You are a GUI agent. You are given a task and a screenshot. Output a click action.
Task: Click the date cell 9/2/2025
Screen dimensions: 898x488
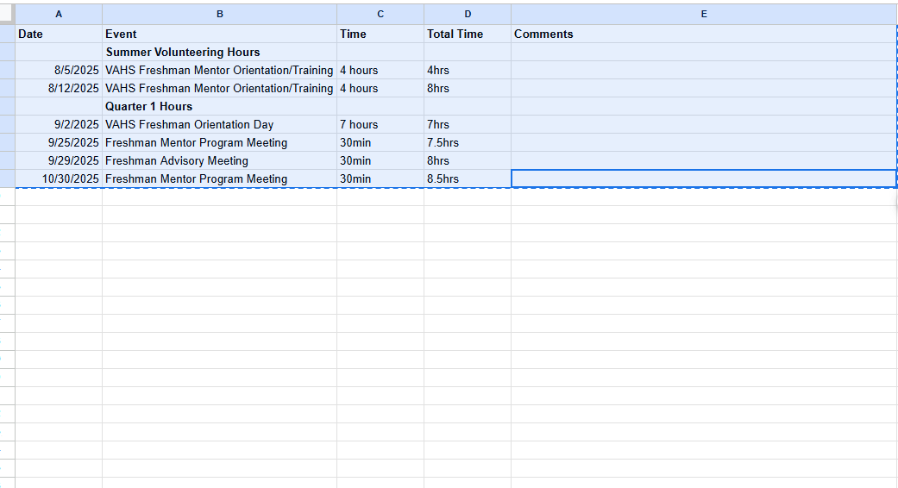(59, 125)
